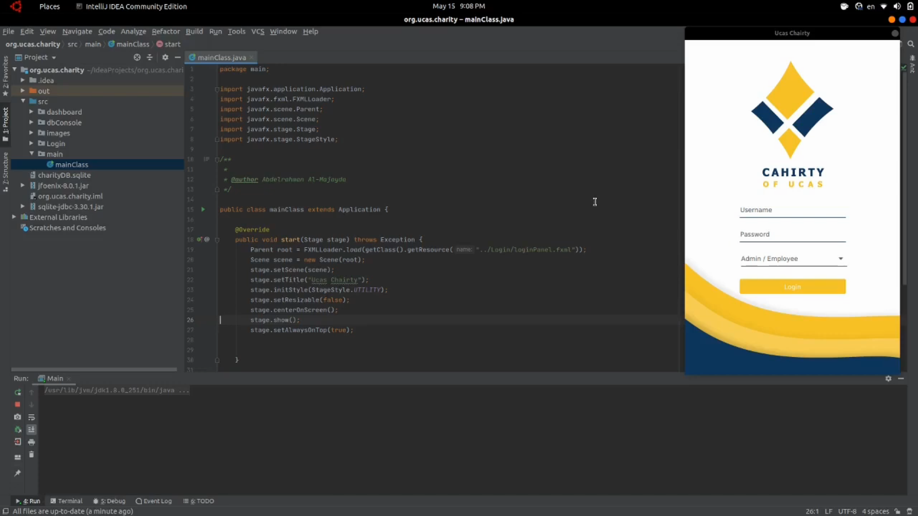Open the Event Log tool window

click(x=153, y=501)
